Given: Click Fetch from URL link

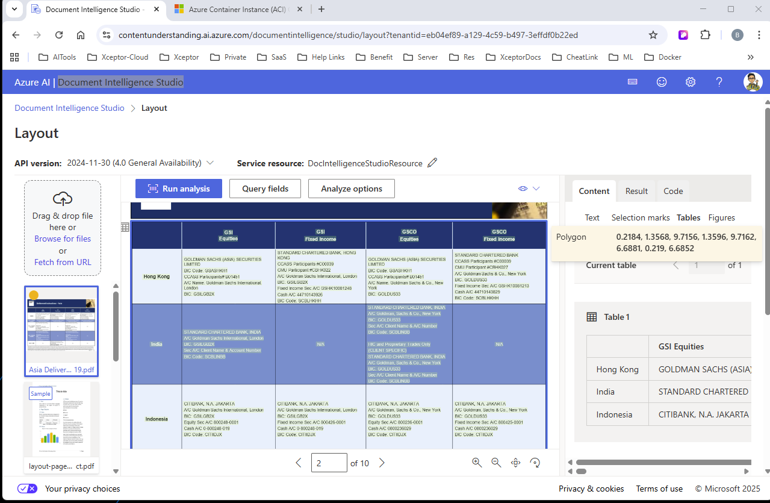Looking at the screenshot, I should click(x=63, y=262).
